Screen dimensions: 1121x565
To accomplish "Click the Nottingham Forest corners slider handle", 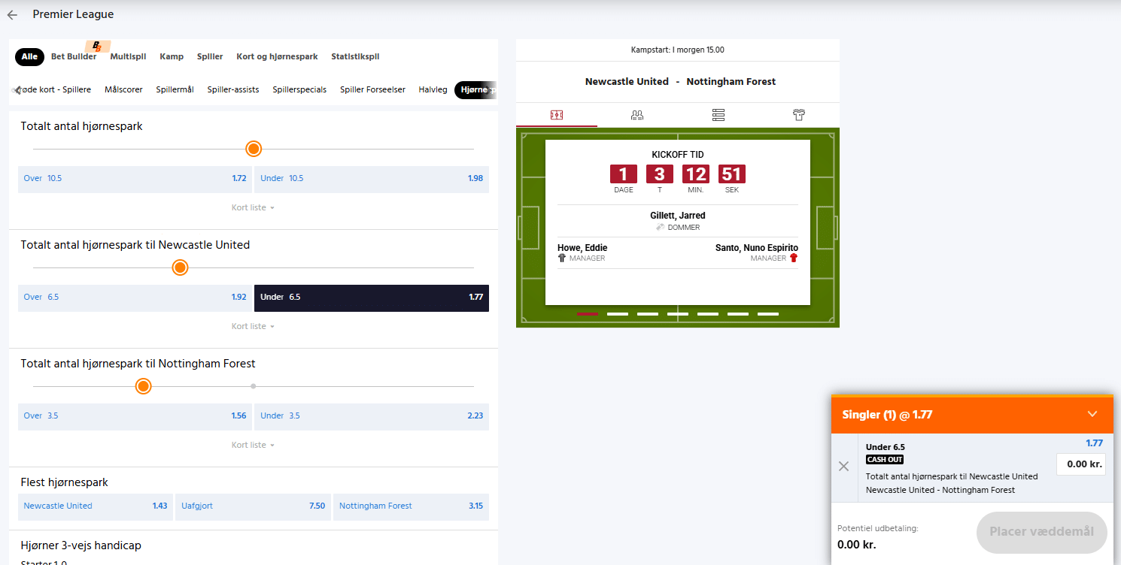I will coord(144,386).
